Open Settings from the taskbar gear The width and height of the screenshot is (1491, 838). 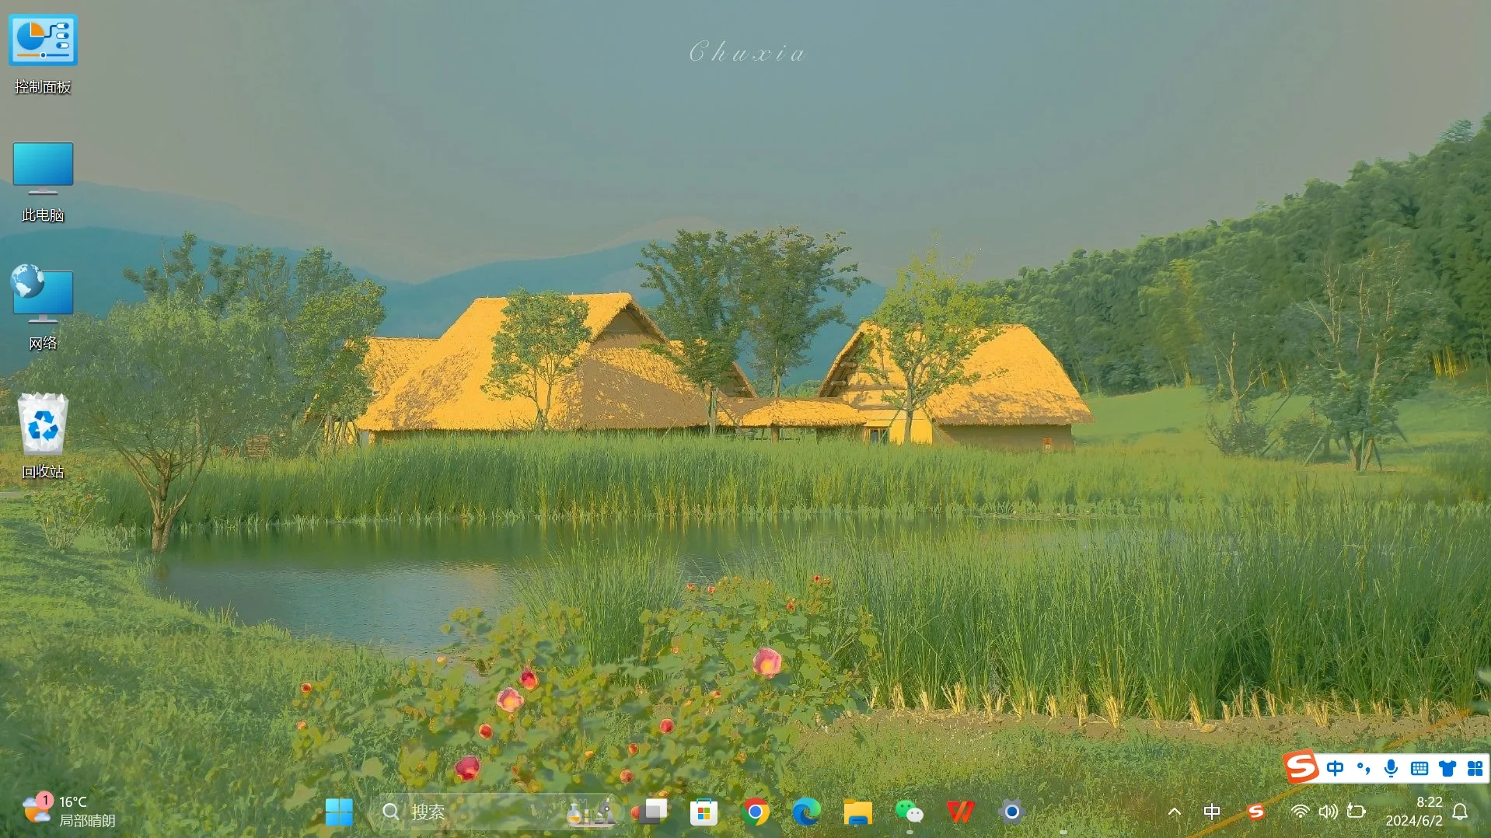coord(1012,812)
